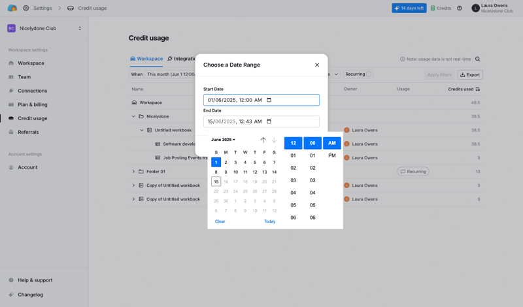
Task: Open calendar picker icon in Start Date field
Action: tap(269, 100)
